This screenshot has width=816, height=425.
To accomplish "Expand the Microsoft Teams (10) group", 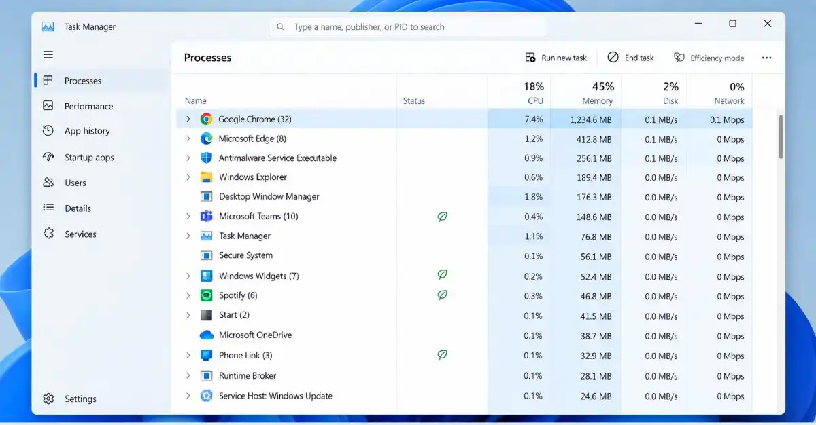I will point(188,216).
